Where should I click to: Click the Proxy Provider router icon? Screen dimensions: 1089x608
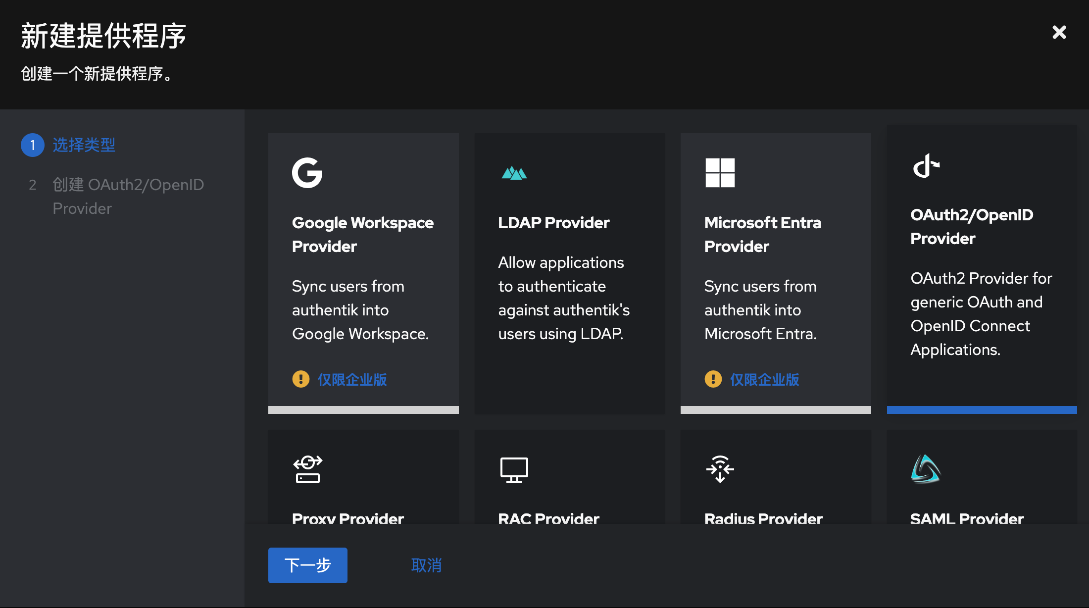tap(307, 469)
